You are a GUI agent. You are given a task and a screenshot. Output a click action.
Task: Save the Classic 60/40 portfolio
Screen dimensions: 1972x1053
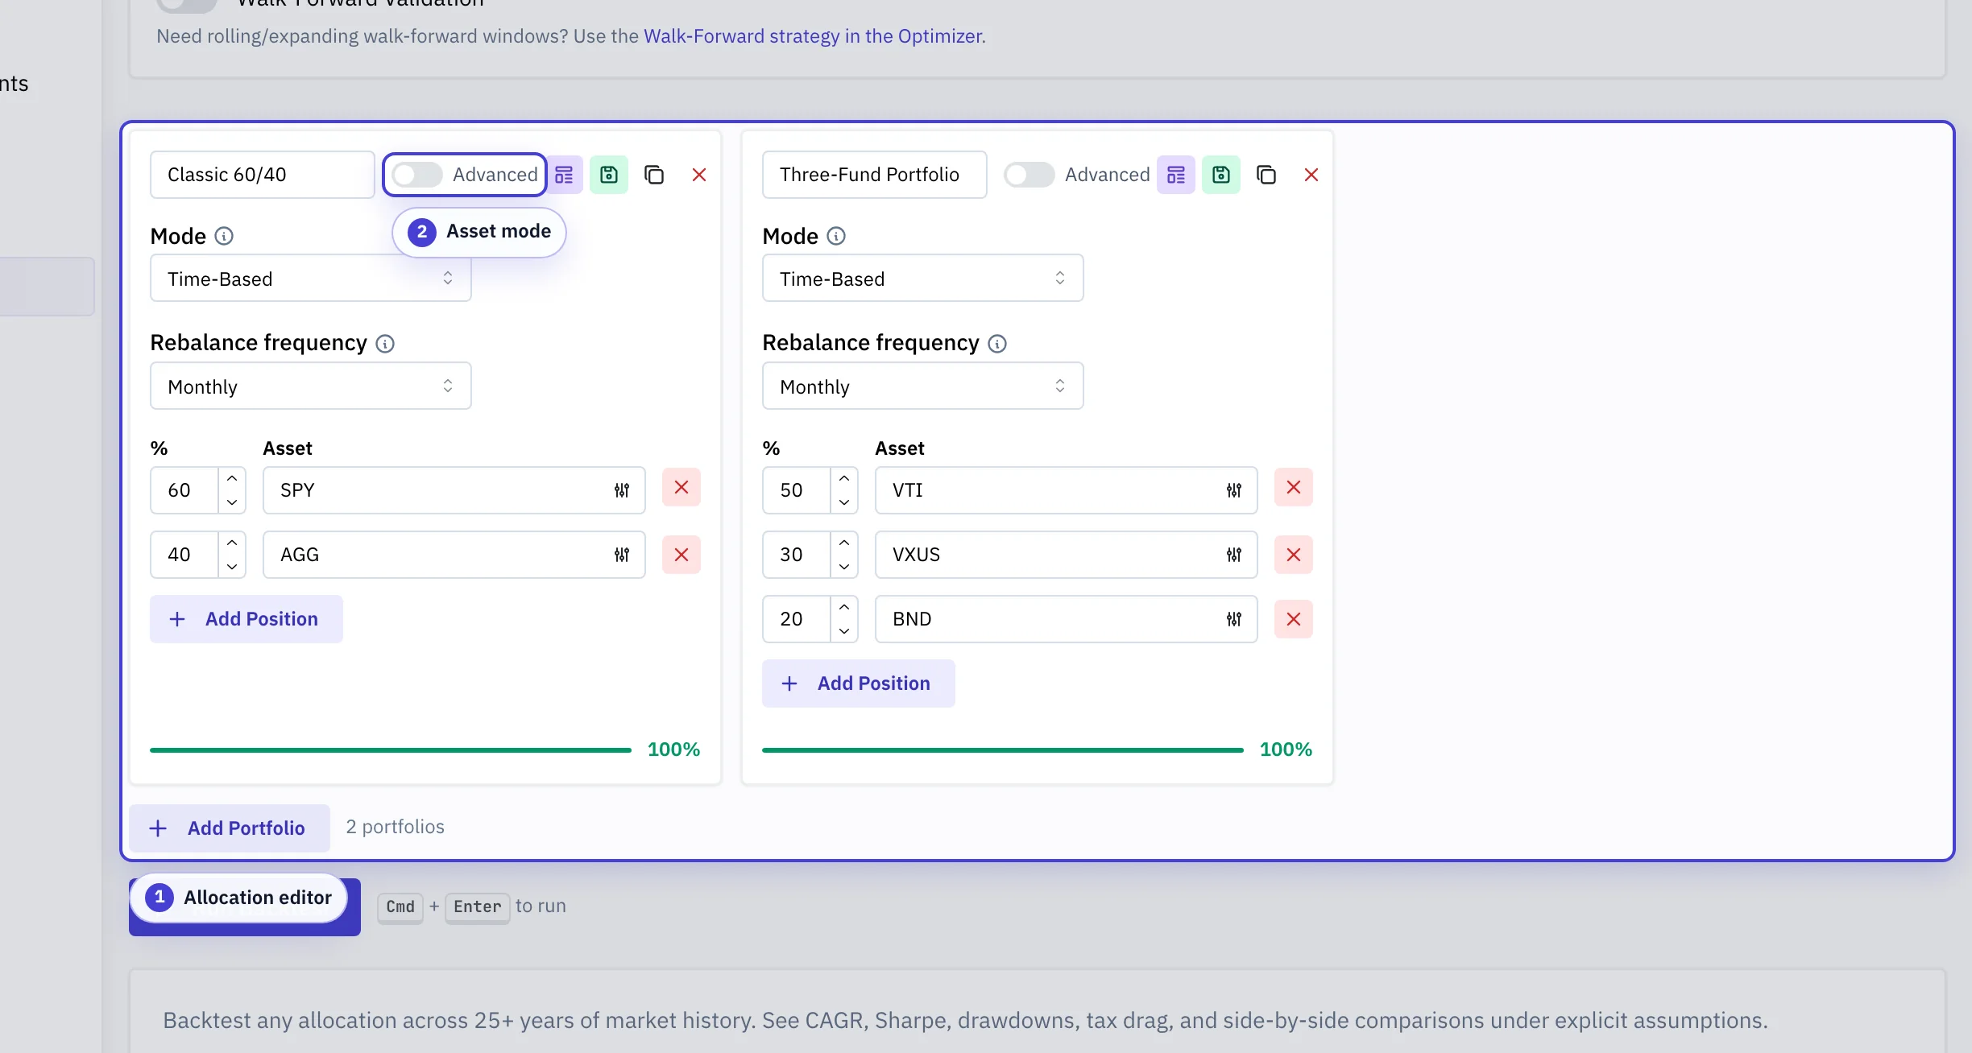(609, 175)
